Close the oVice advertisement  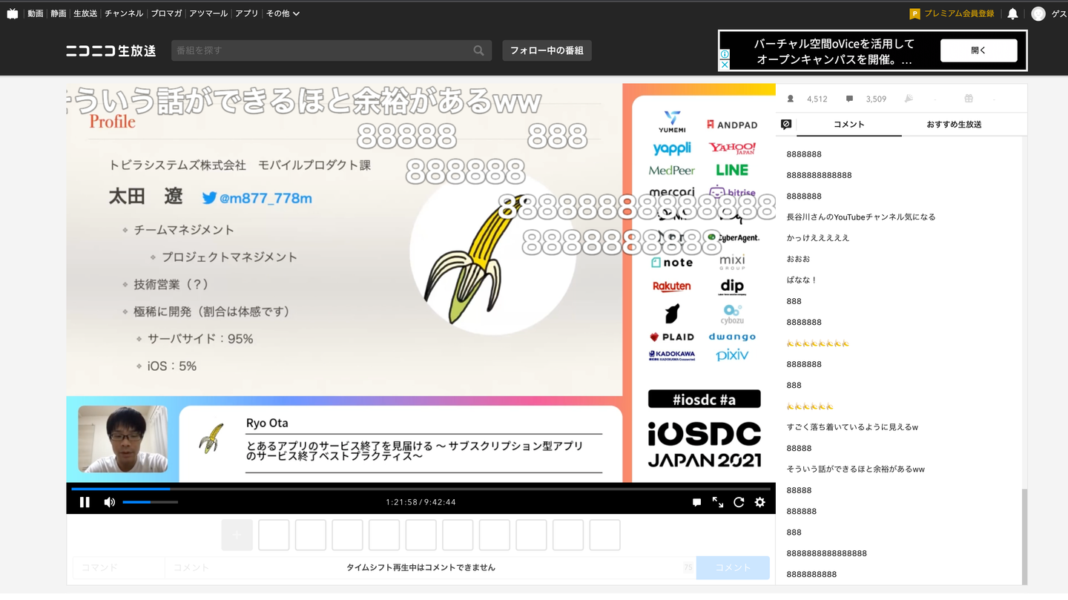[x=725, y=65]
